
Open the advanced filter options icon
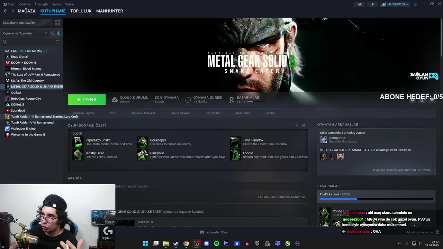point(57,42)
